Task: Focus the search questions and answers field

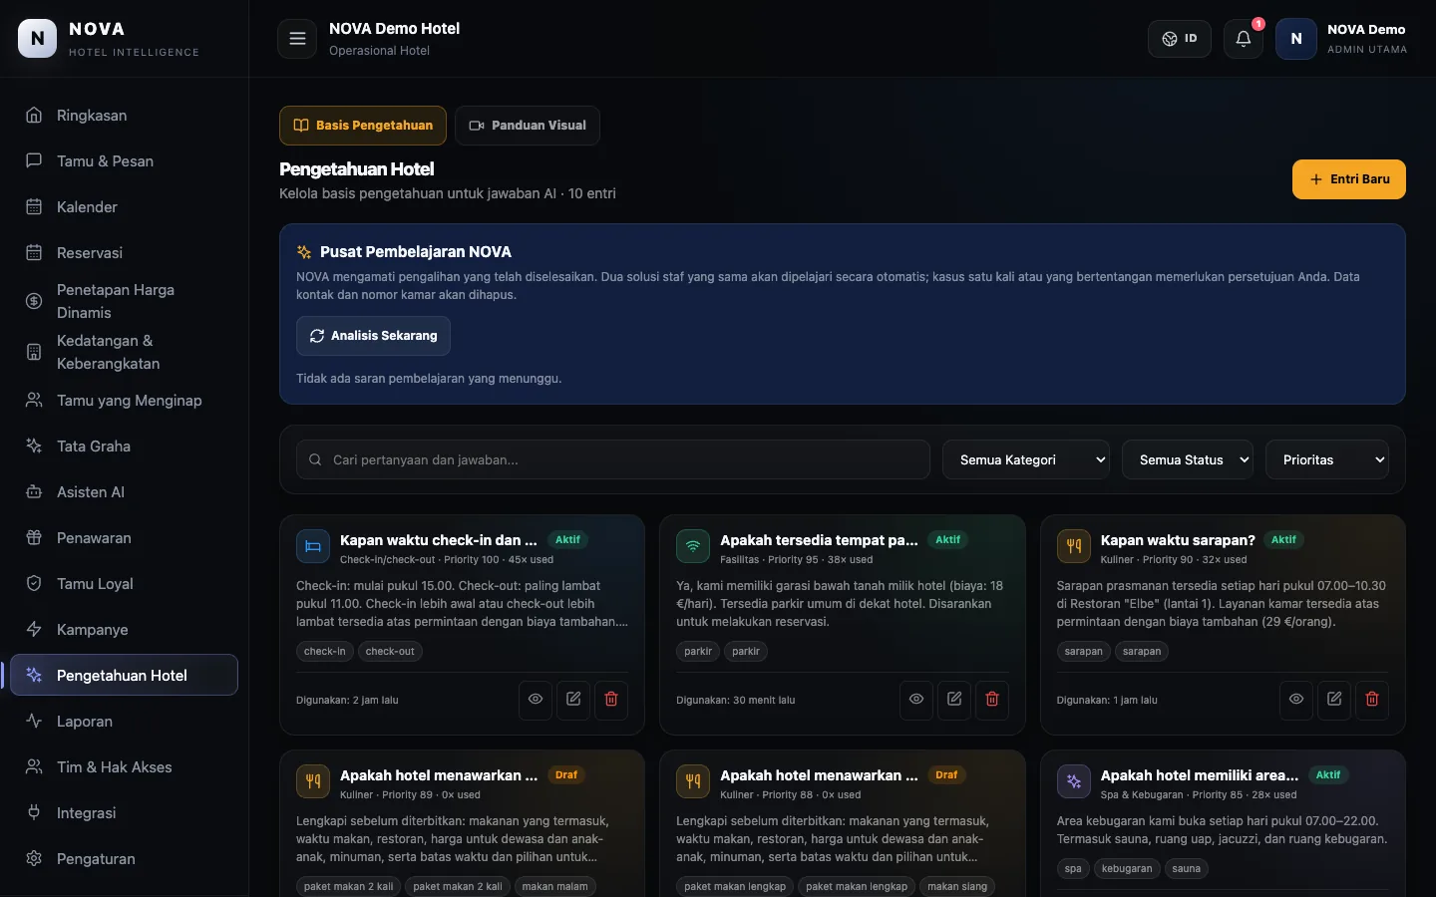Action: click(x=613, y=459)
